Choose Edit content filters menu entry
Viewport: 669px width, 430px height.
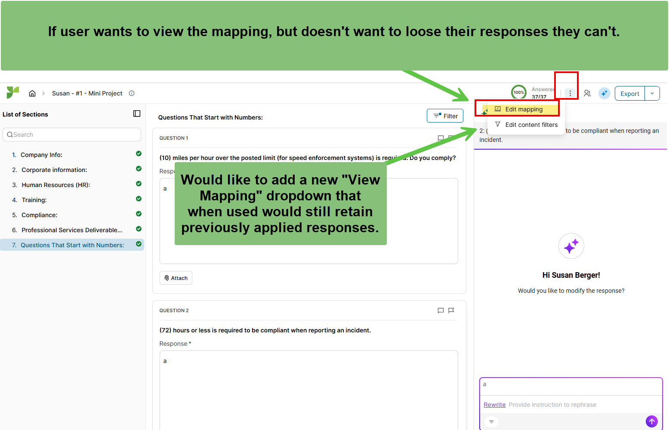point(526,125)
